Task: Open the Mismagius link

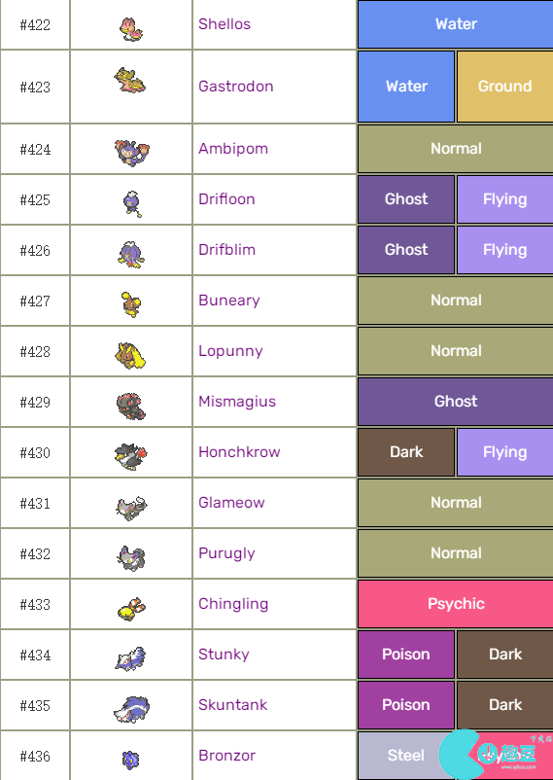Action: pyautogui.click(x=237, y=402)
